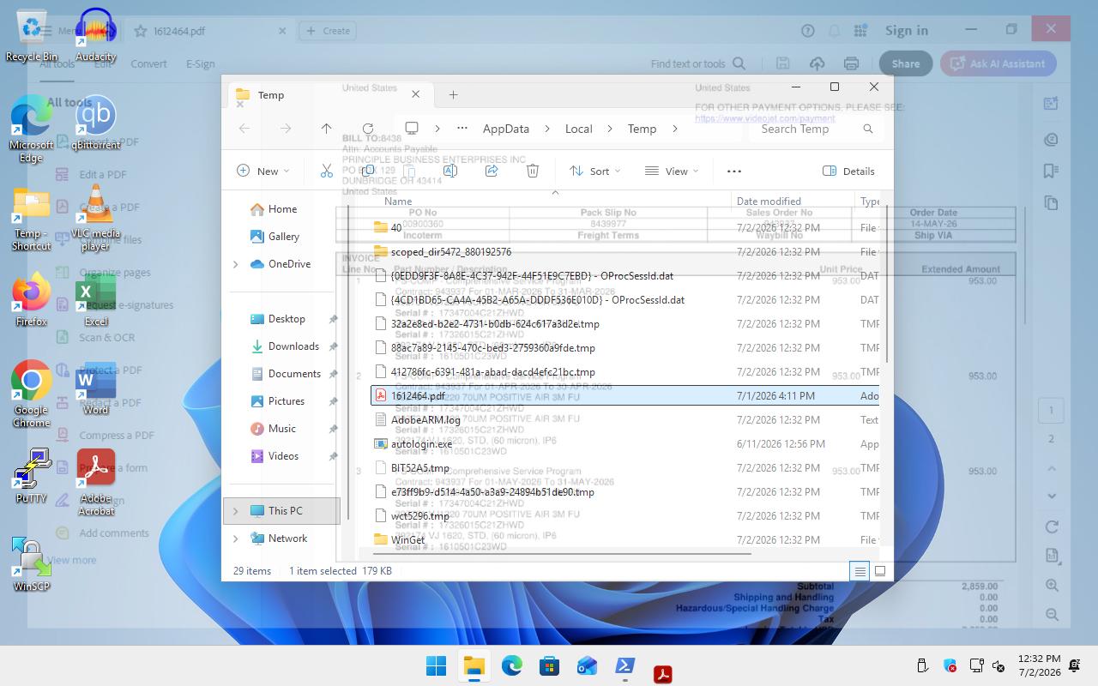The width and height of the screenshot is (1098, 686).
Task: Expand the chevron after Local in address bar
Action: tap(610, 129)
